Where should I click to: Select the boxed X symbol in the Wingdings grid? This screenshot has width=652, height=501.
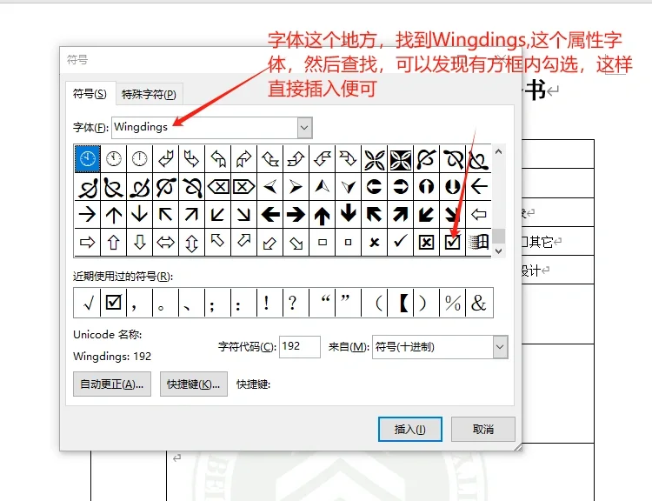point(426,242)
